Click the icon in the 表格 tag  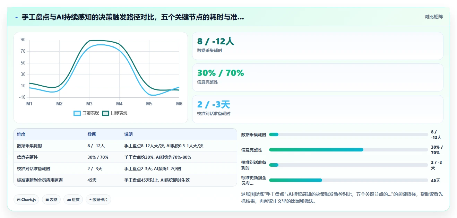tap(47, 200)
